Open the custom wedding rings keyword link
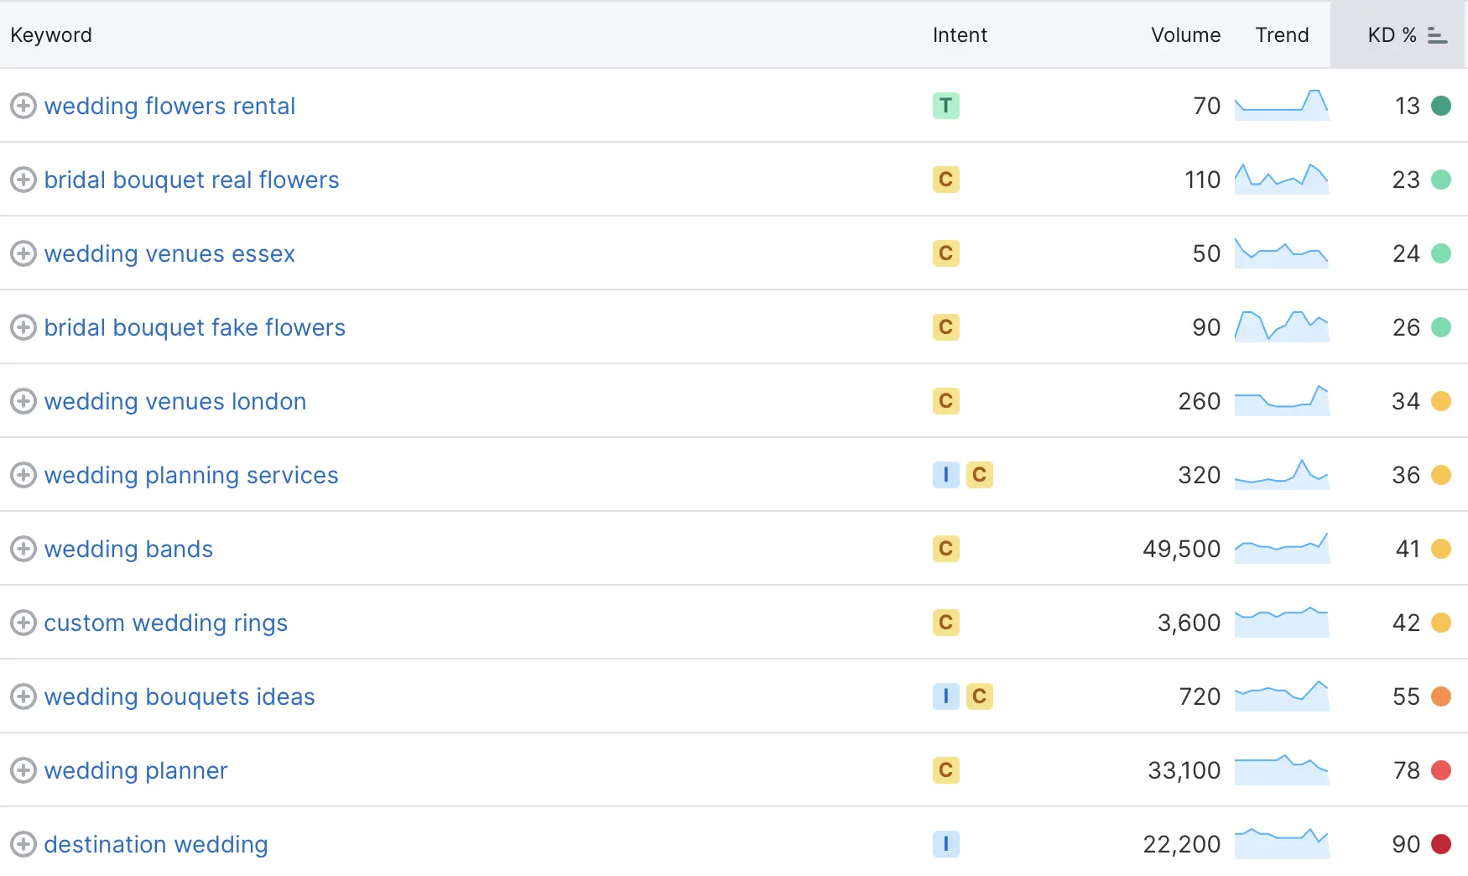The height and width of the screenshot is (876, 1468). pos(166,623)
